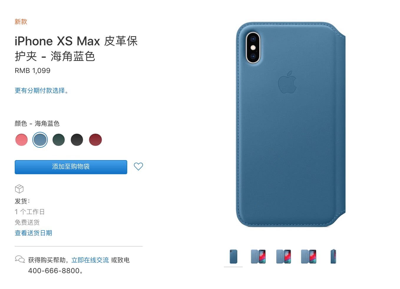400x289 pixels.
Task: Pick the red color swatch
Action: 95,140
